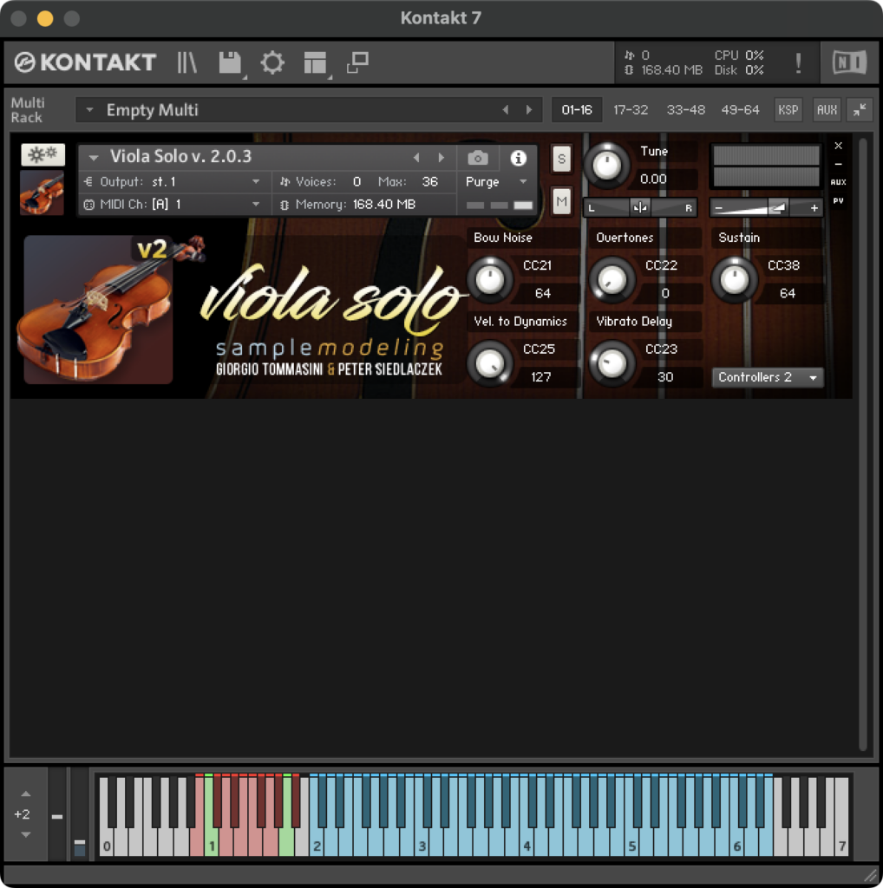Click the Native Instruments NI logo
The width and height of the screenshot is (883, 888).
(x=849, y=62)
